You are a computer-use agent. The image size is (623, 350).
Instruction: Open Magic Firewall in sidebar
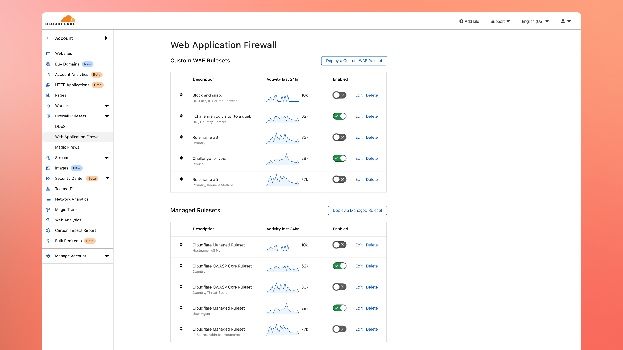[x=68, y=147]
